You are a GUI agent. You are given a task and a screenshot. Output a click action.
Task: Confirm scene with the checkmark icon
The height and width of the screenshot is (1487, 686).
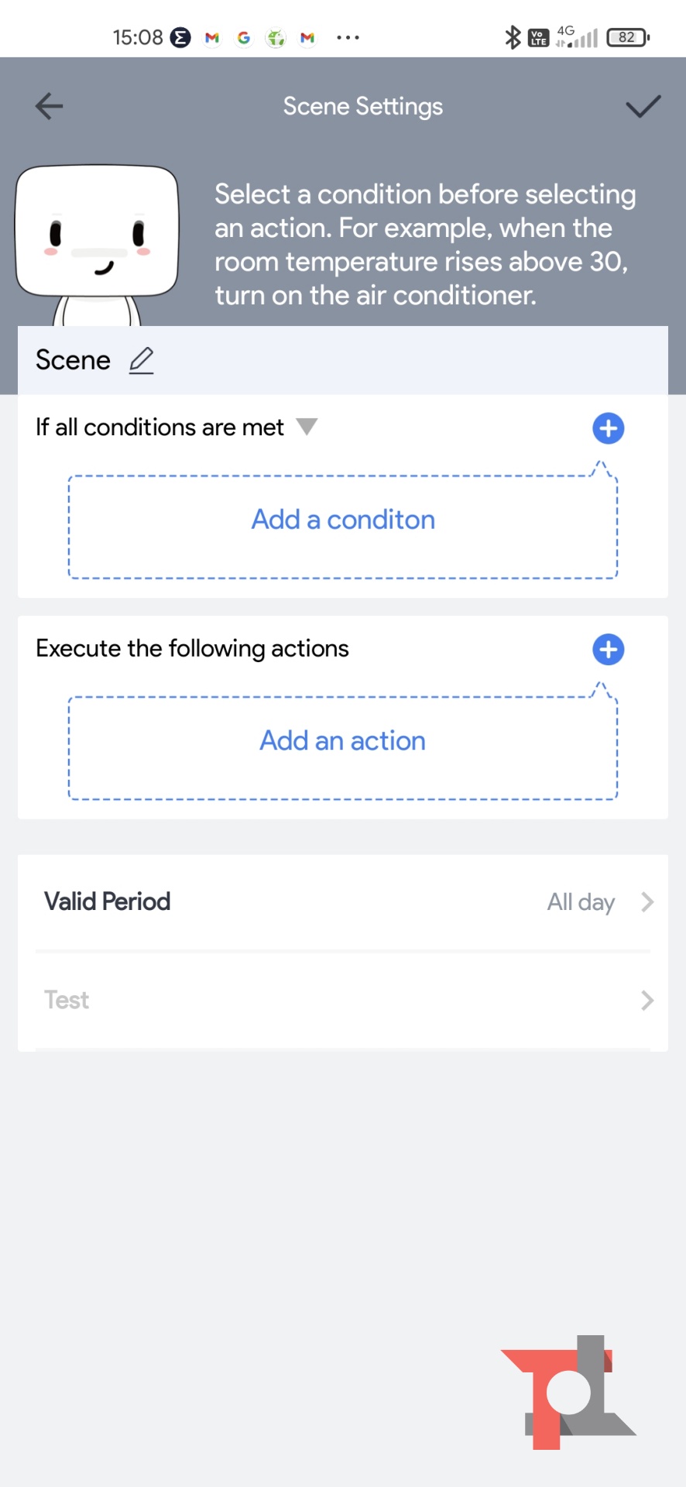643,106
